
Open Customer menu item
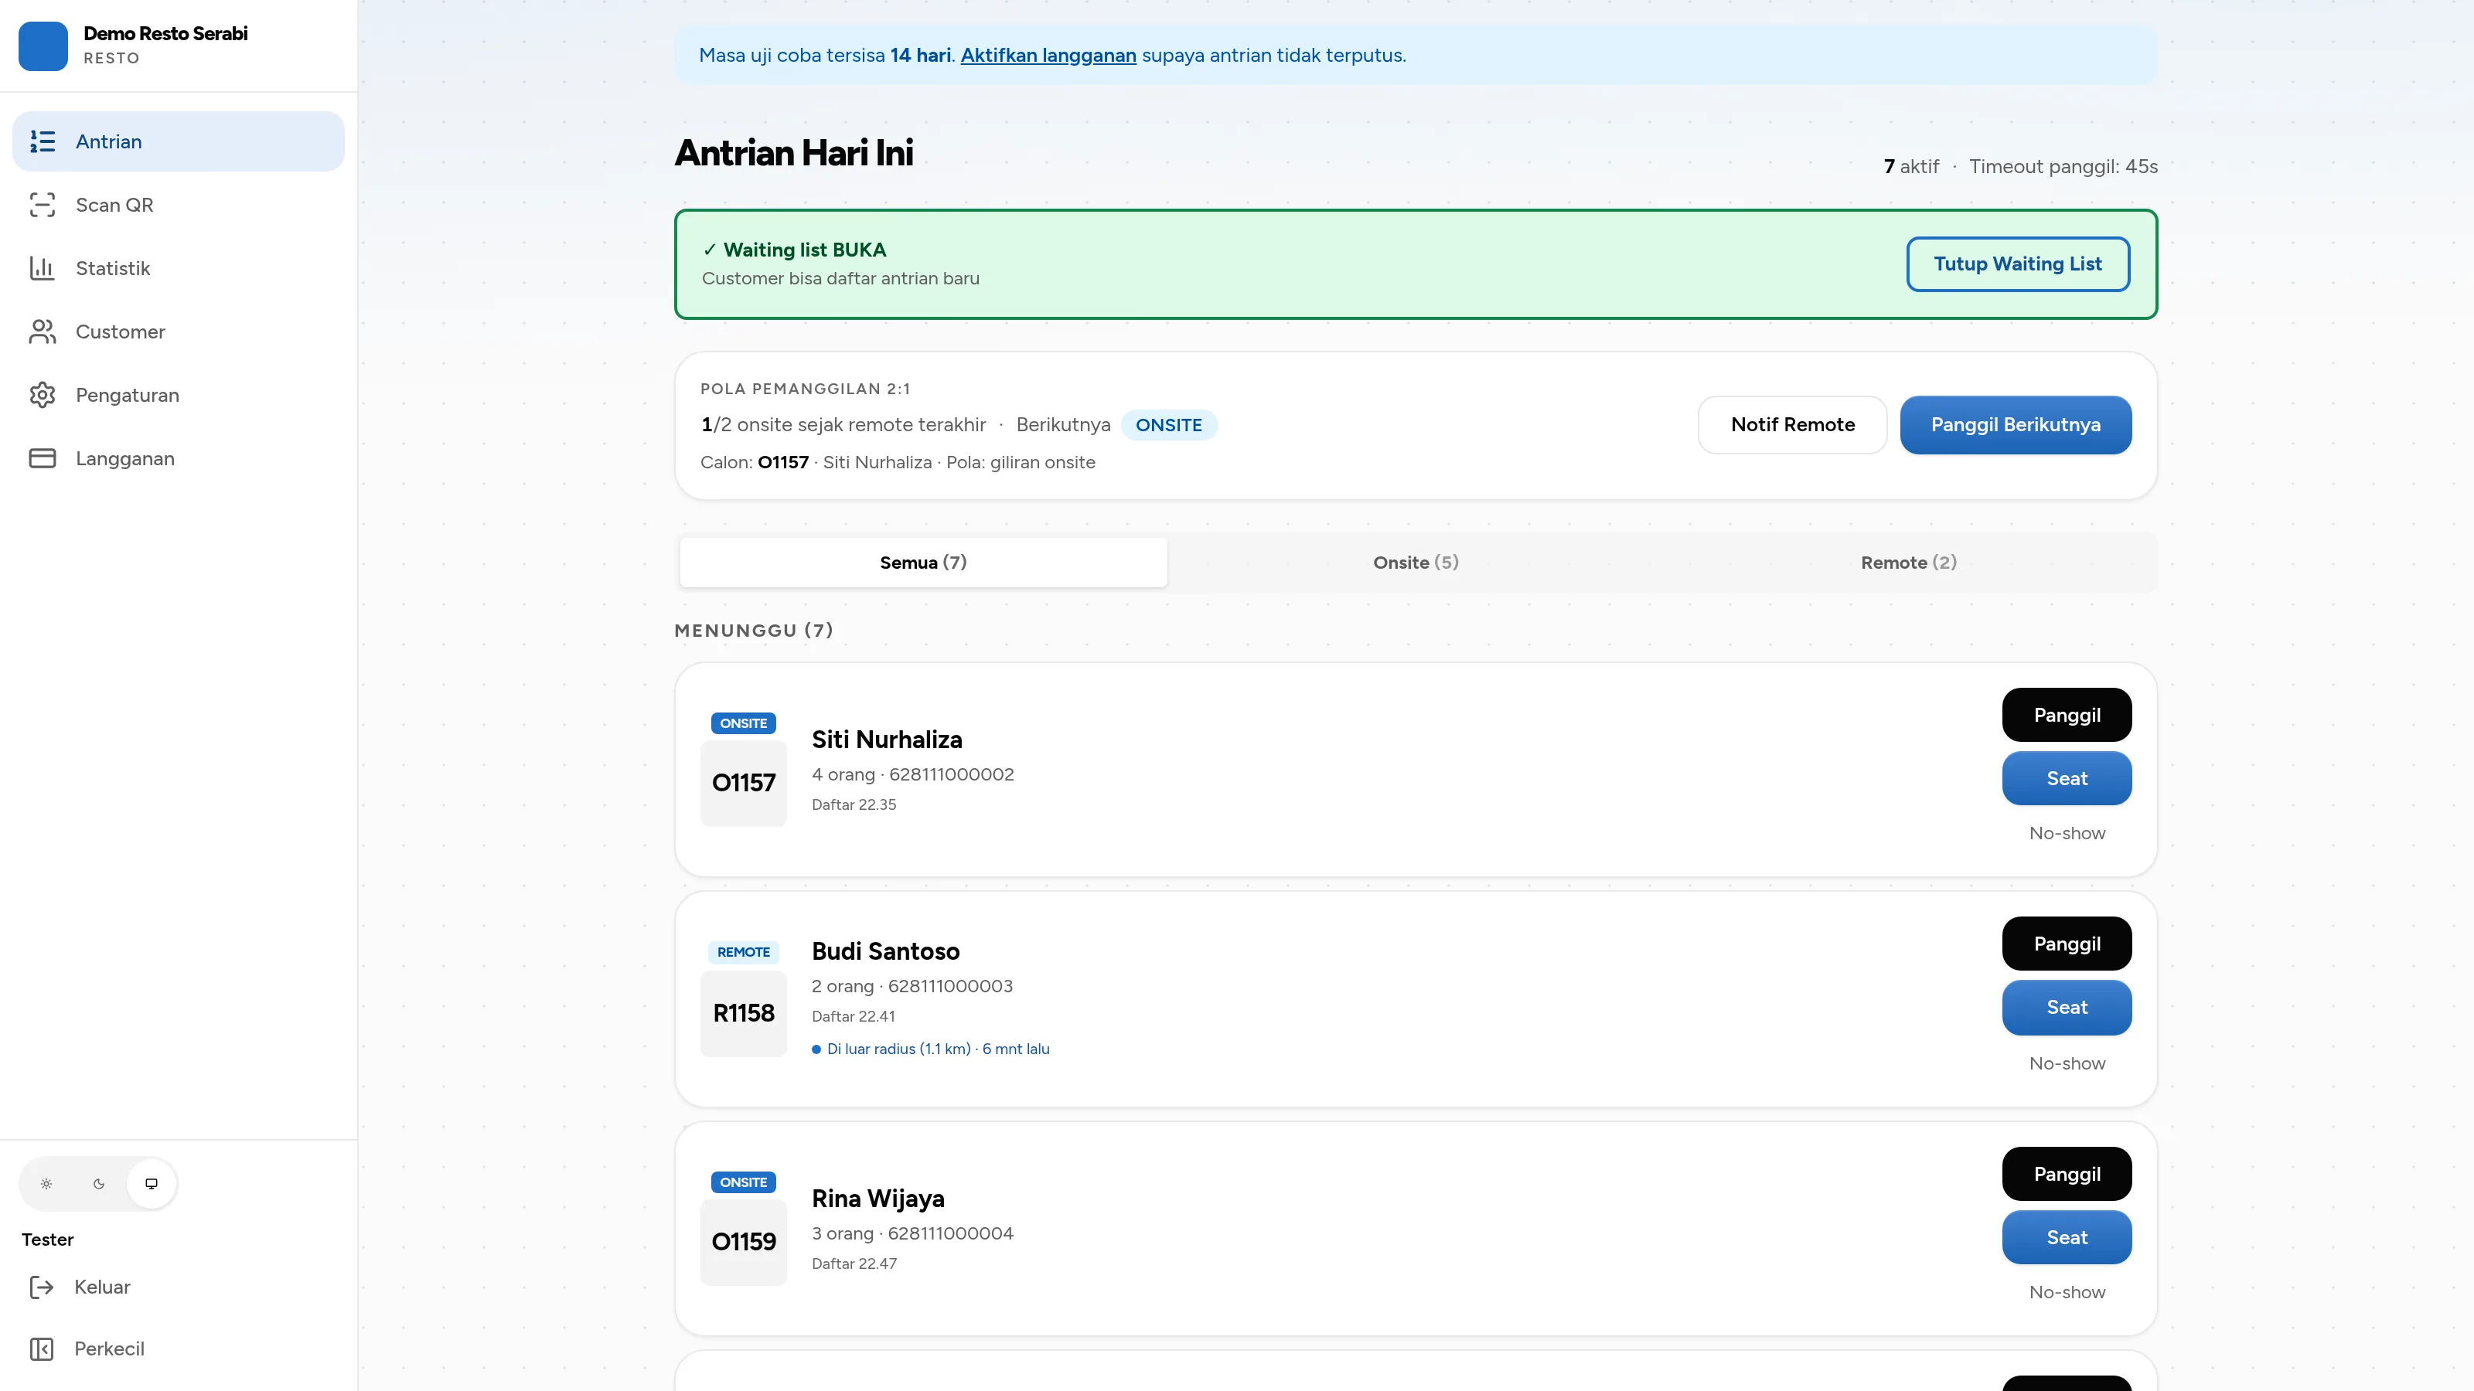pyautogui.click(x=179, y=332)
